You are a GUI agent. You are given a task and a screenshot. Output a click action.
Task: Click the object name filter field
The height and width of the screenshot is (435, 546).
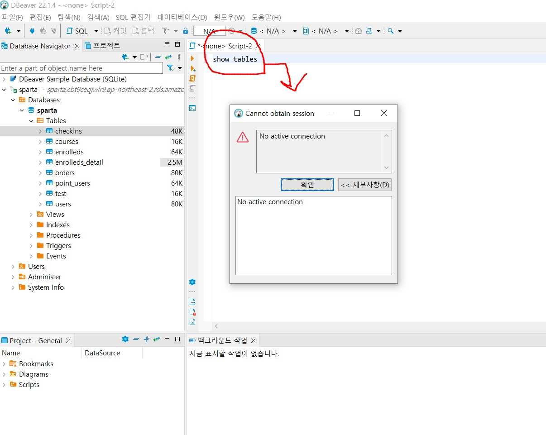[x=81, y=68]
